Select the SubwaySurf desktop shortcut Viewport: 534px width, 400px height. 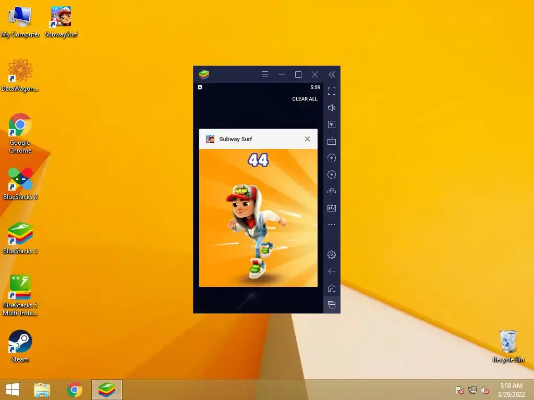(x=61, y=22)
